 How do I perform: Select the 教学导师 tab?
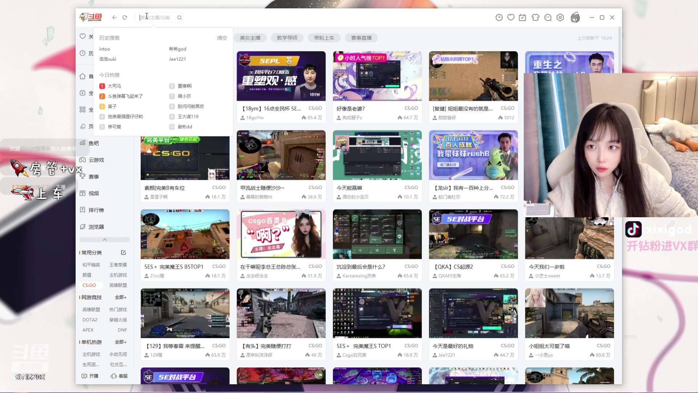287,38
